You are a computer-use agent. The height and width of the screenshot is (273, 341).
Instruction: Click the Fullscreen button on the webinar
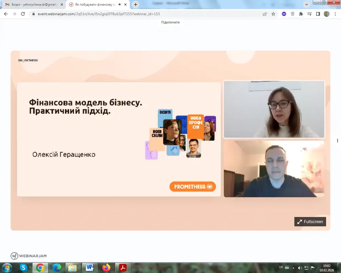pyautogui.click(x=310, y=222)
